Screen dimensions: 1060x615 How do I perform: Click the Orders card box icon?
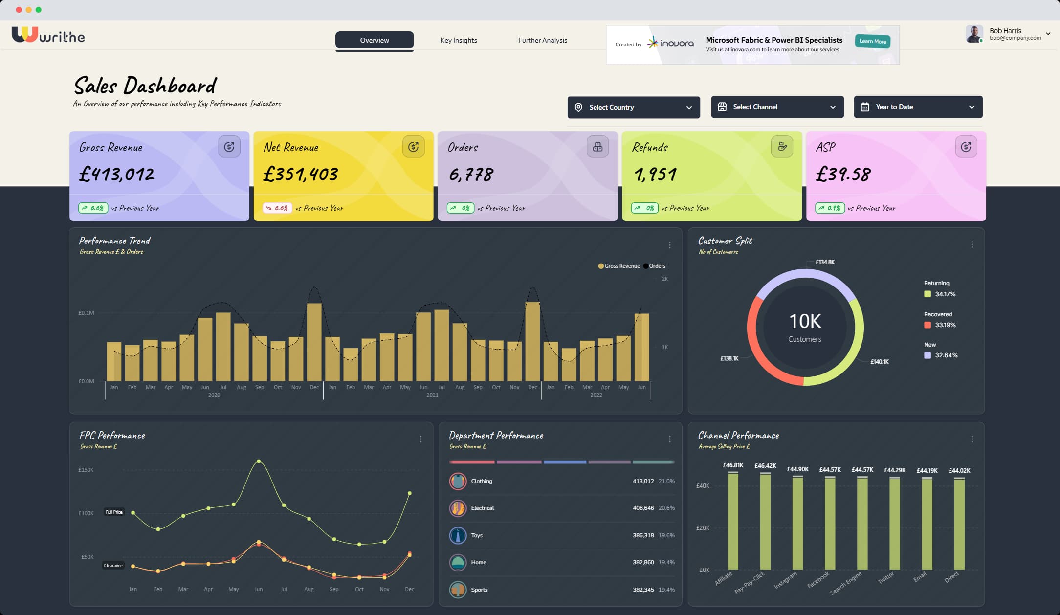[x=597, y=147]
